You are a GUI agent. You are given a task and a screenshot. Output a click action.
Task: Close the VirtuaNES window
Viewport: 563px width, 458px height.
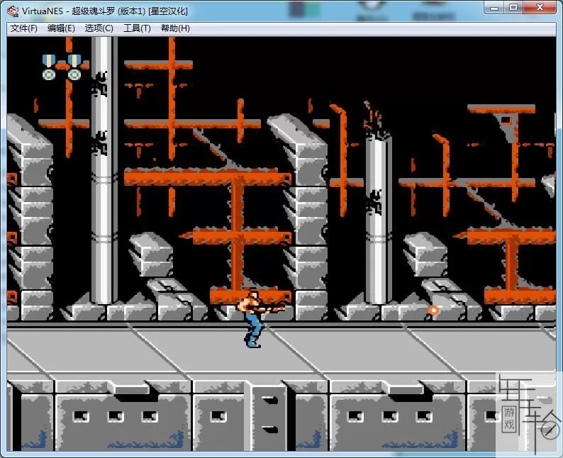point(540,7)
